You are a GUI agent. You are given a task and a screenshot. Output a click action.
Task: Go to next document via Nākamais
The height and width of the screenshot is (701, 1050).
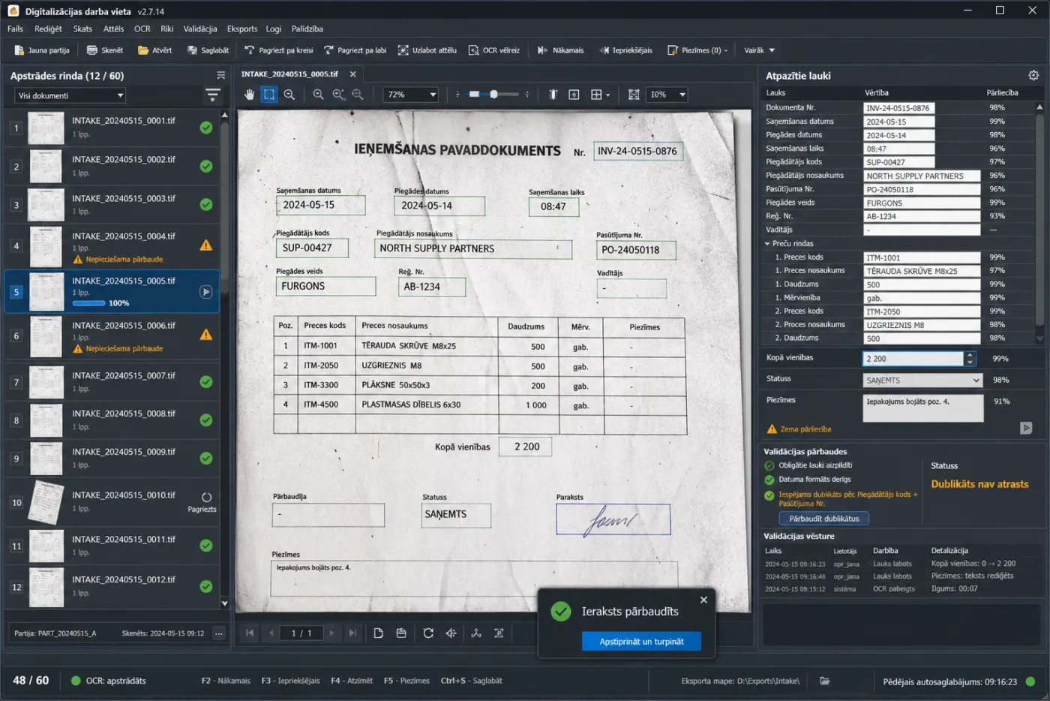click(x=560, y=50)
